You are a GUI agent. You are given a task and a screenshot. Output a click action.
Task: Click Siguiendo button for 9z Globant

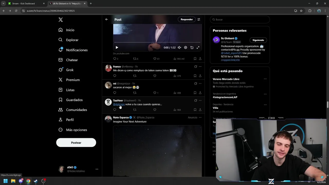pyautogui.click(x=258, y=40)
